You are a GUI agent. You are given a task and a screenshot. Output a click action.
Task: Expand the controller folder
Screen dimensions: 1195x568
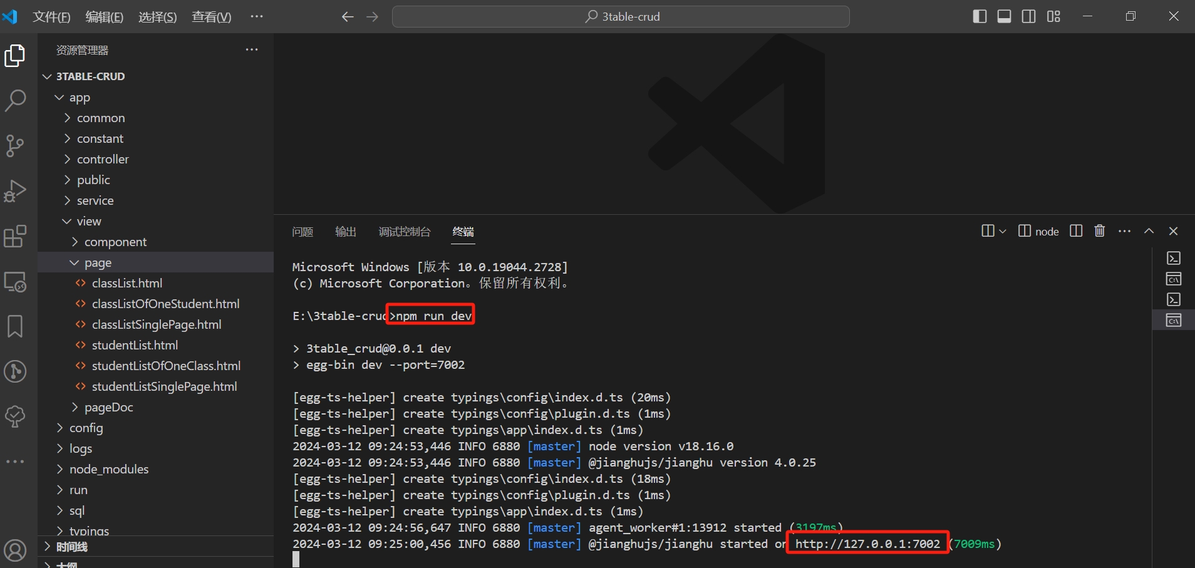point(103,159)
